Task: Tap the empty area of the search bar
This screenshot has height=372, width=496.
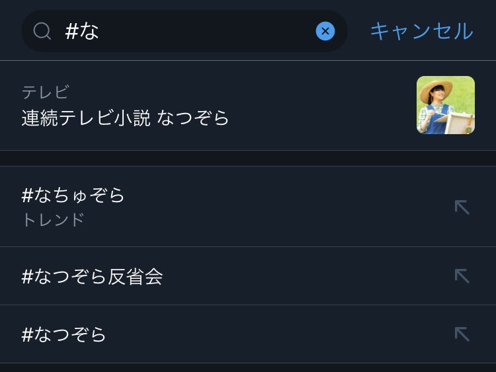Action: point(206,31)
